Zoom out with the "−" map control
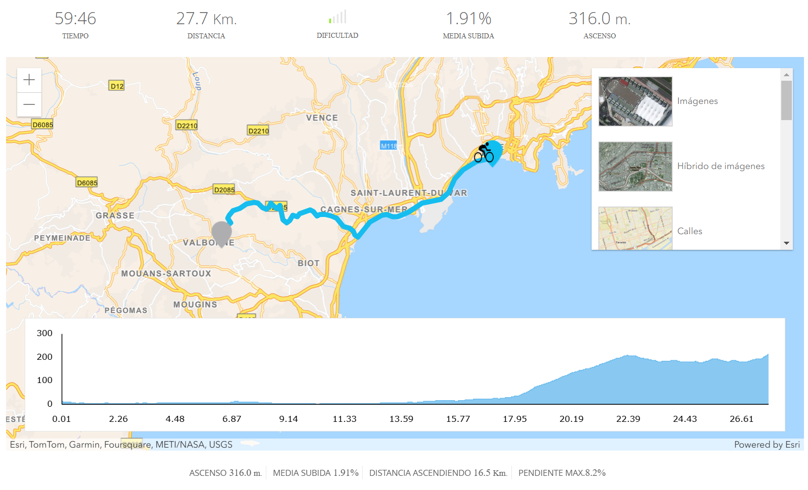This screenshot has width=808, height=490. [x=29, y=104]
